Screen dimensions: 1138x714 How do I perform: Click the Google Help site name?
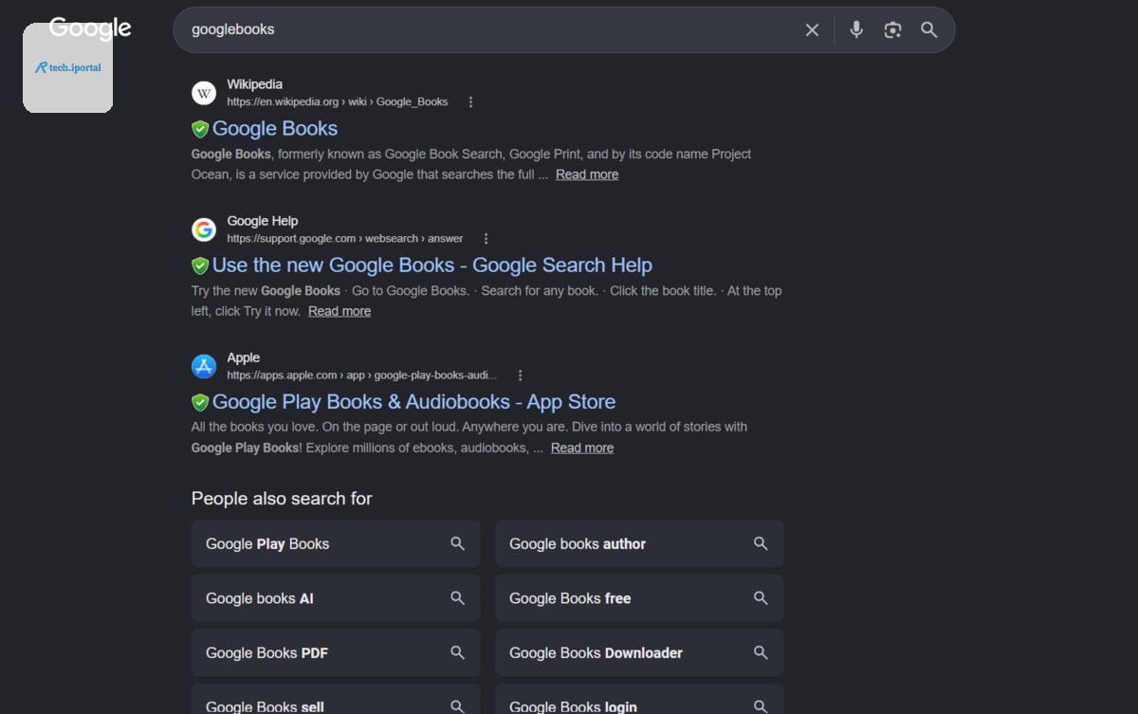pyautogui.click(x=263, y=221)
